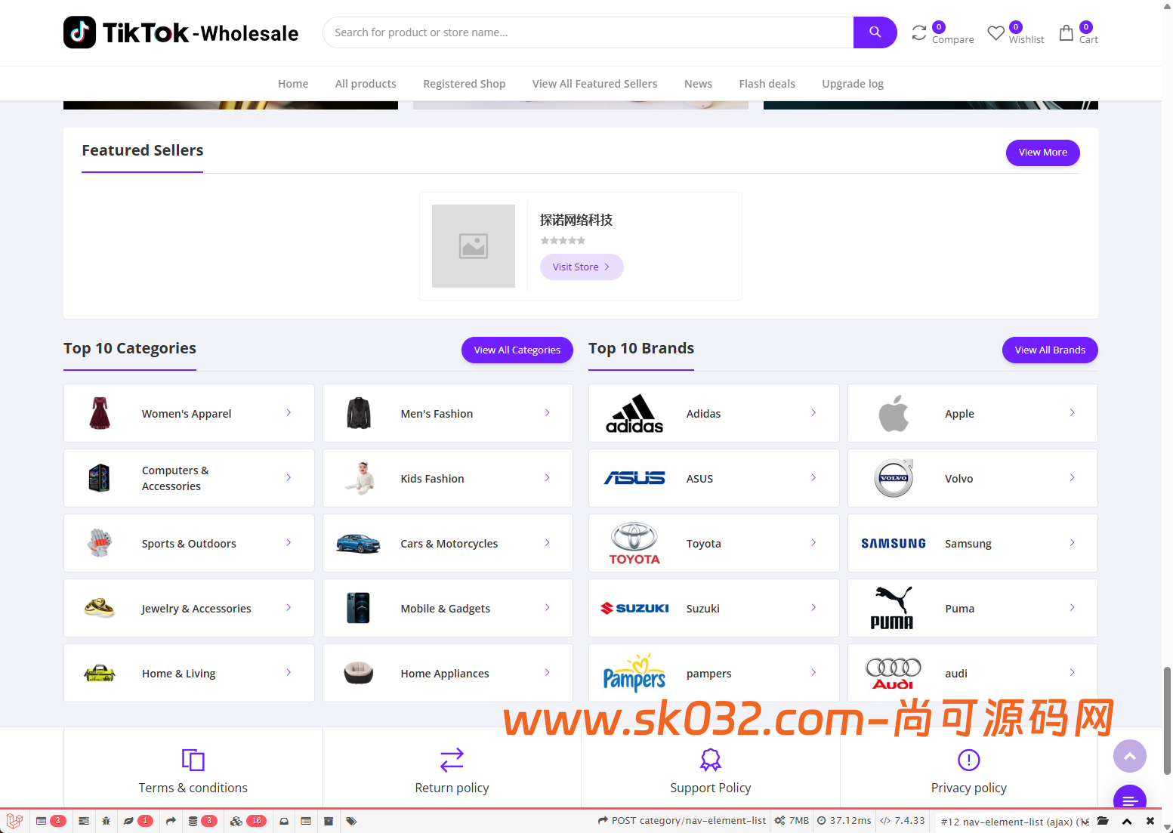Open View All Featured Sellers nav item
Image resolution: width=1173 pixels, height=833 pixels.
[x=595, y=84]
